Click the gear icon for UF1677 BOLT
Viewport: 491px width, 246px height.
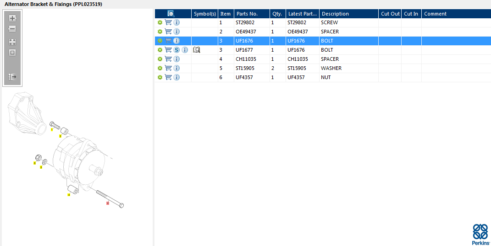pyautogui.click(x=160, y=50)
